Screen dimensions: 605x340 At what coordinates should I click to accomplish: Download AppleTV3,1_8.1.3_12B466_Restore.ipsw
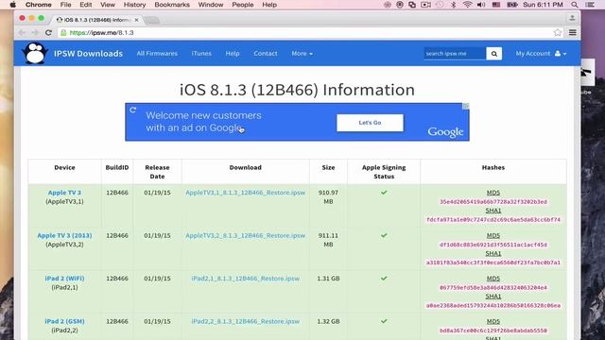coord(246,193)
